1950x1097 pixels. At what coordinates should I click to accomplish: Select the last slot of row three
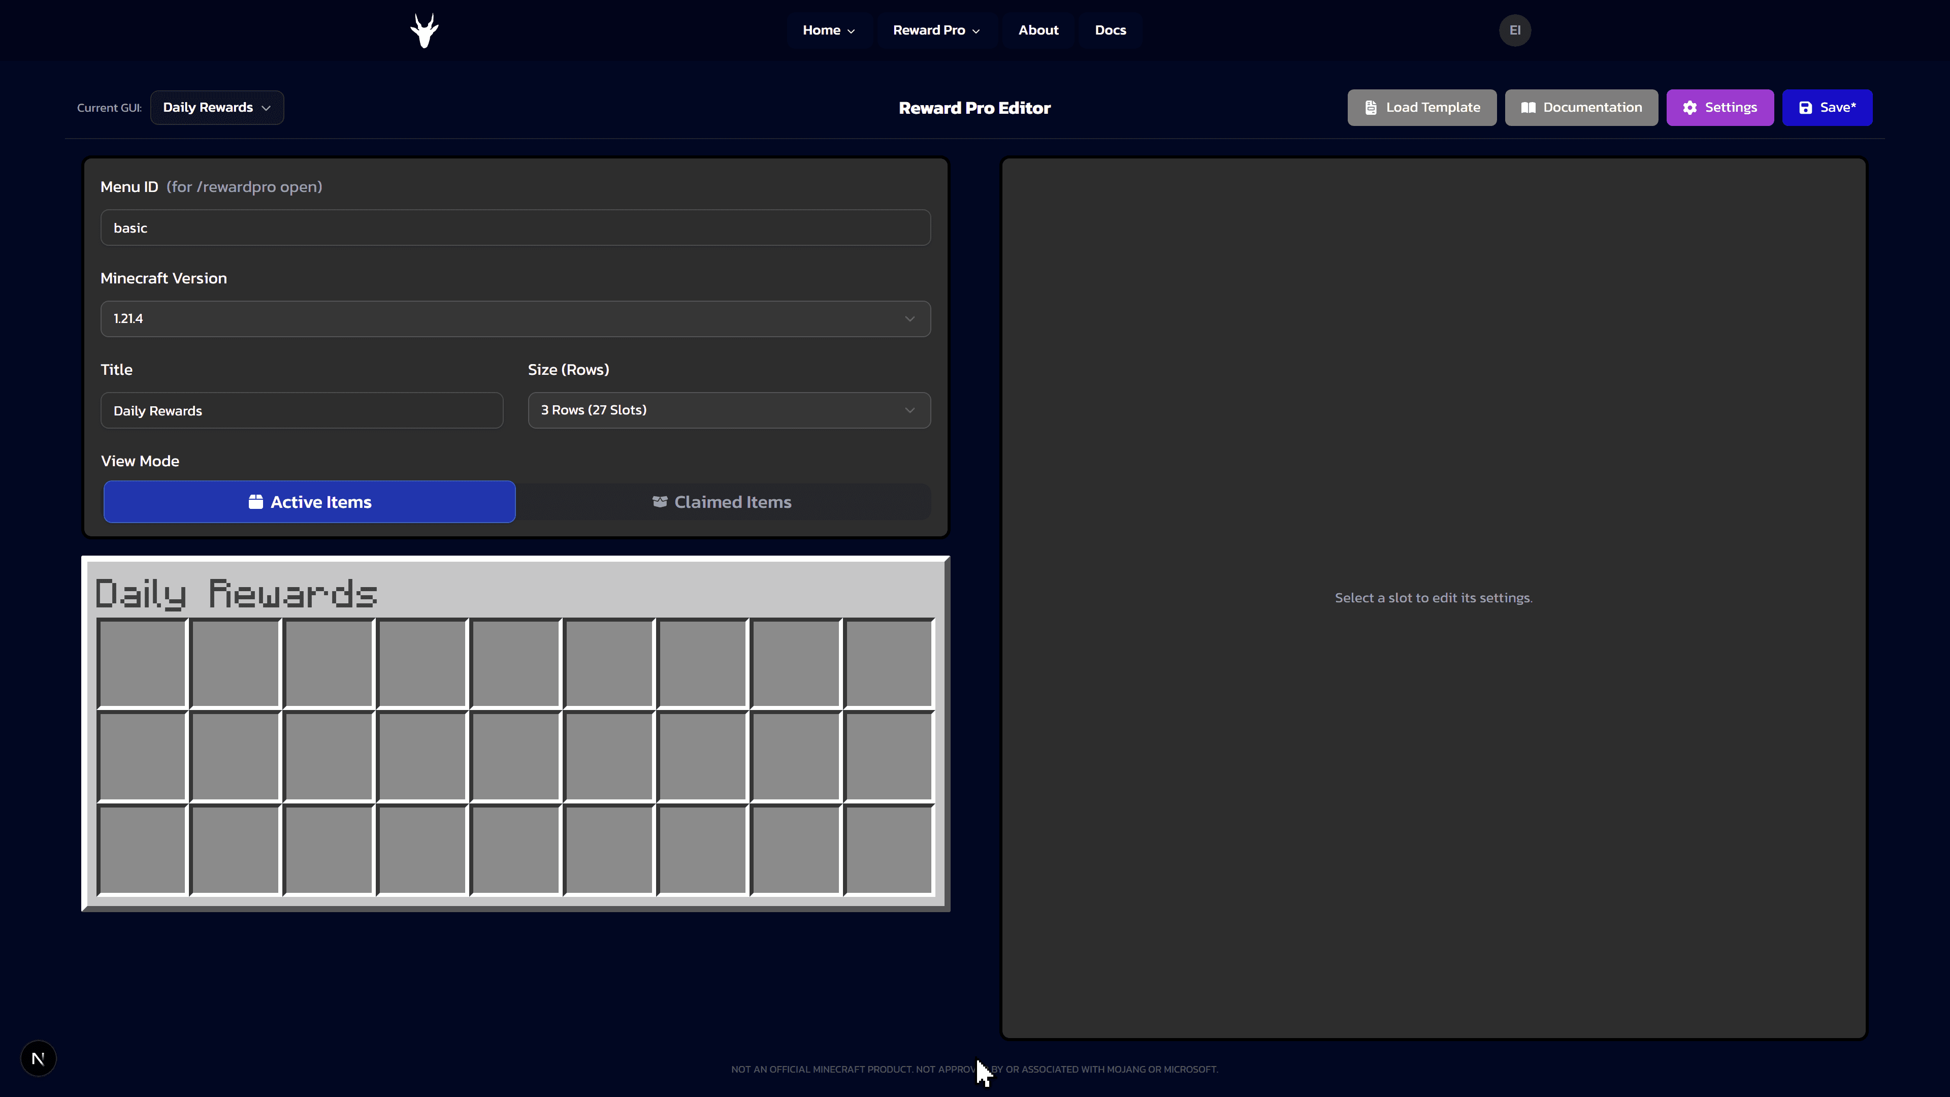[x=889, y=850]
